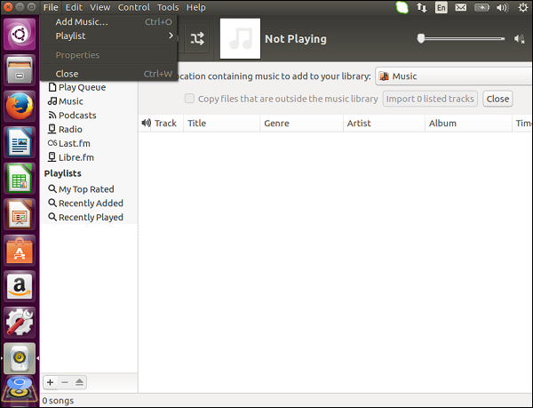Open the Control menu

tap(134, 7)
